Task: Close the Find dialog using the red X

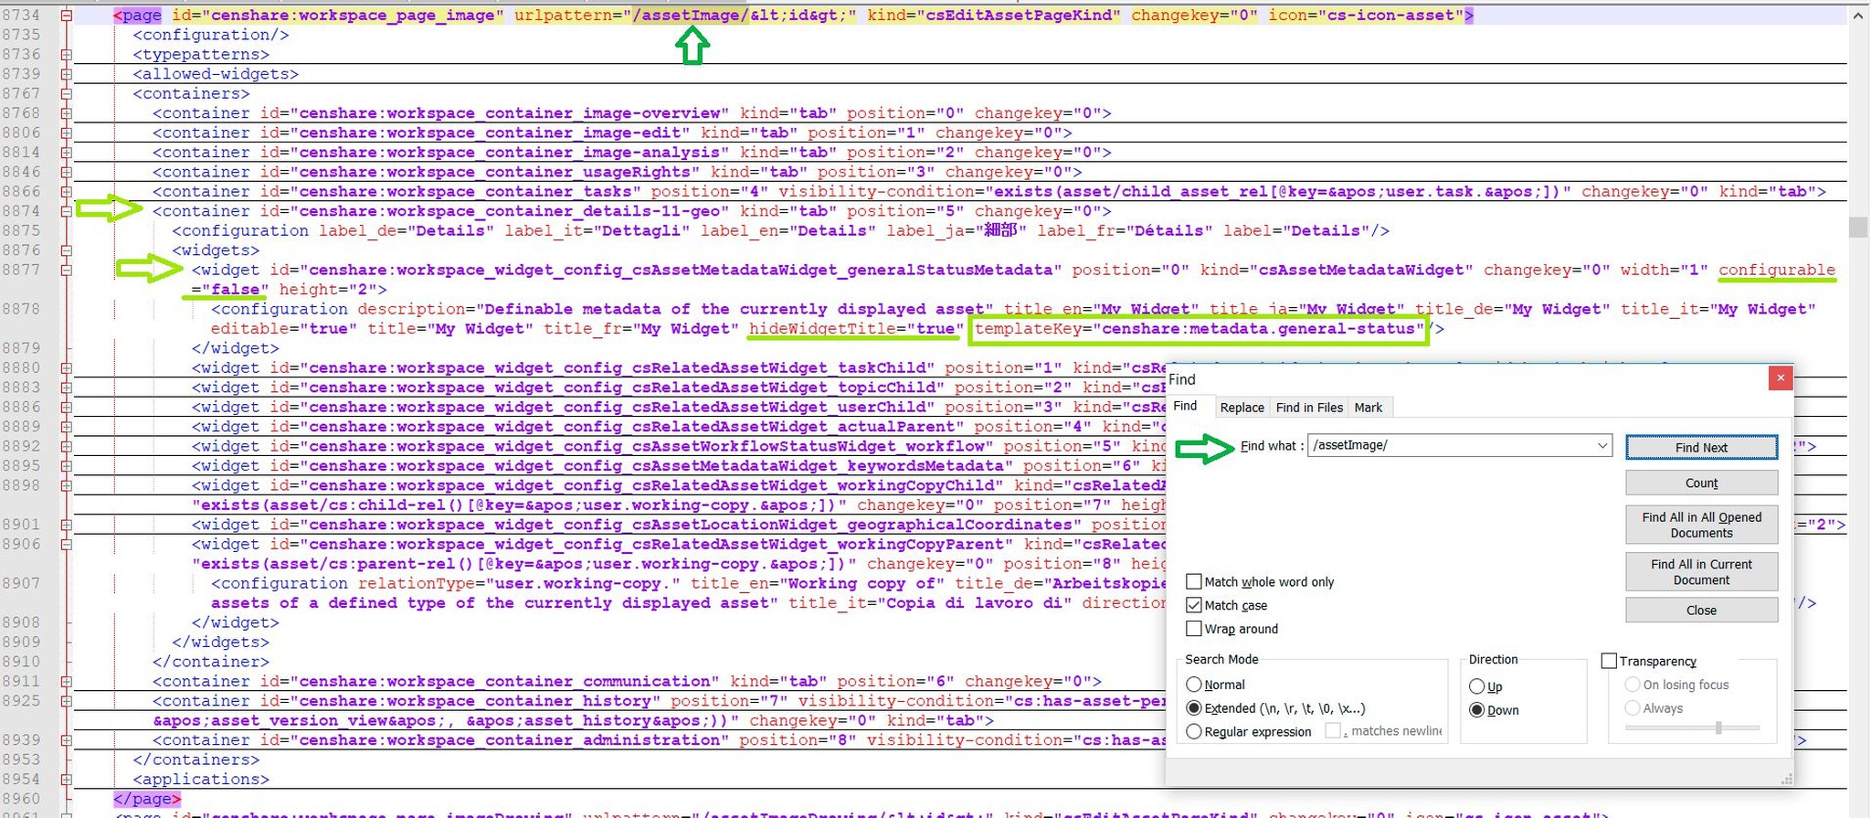Action: tap(1780, 378)
